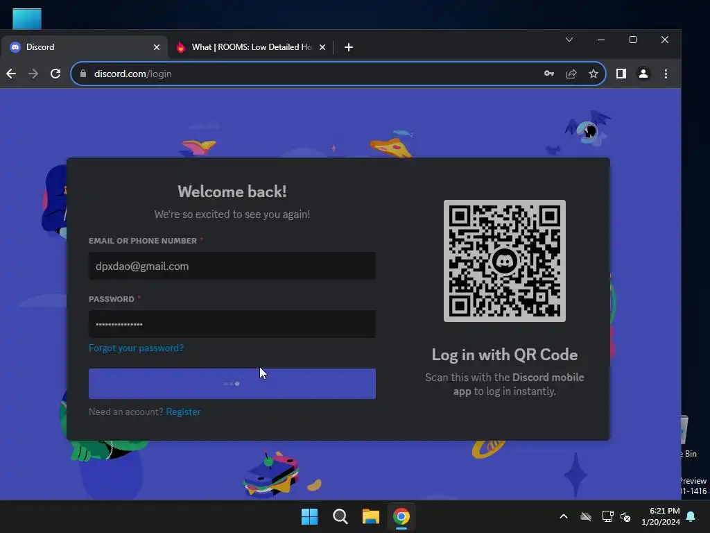Click the loading Log In button
This screenshot has width=710, height=533.
[232, 384]
